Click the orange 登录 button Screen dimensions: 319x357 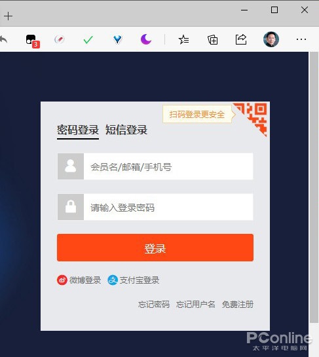click(155, 248)
